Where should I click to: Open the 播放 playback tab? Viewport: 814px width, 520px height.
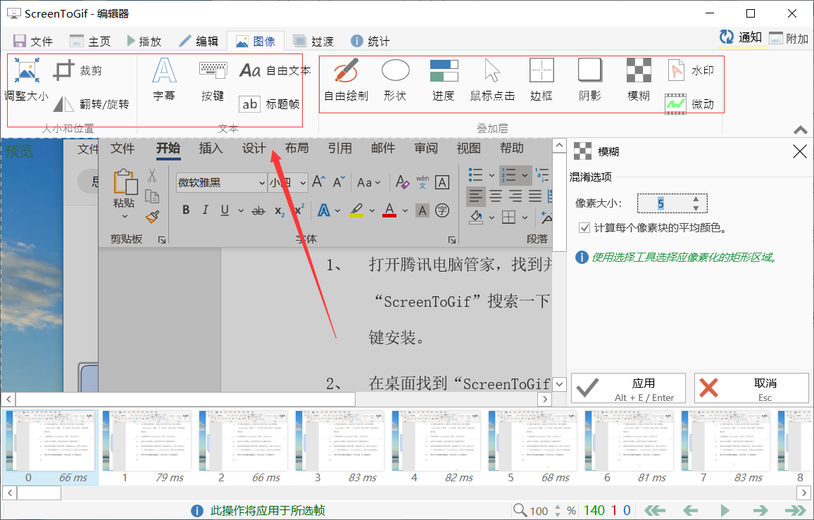click(144, 41)
